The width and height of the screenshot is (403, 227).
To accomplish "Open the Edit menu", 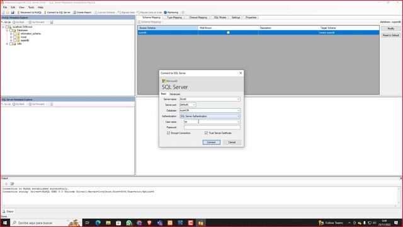I will 13,7.
